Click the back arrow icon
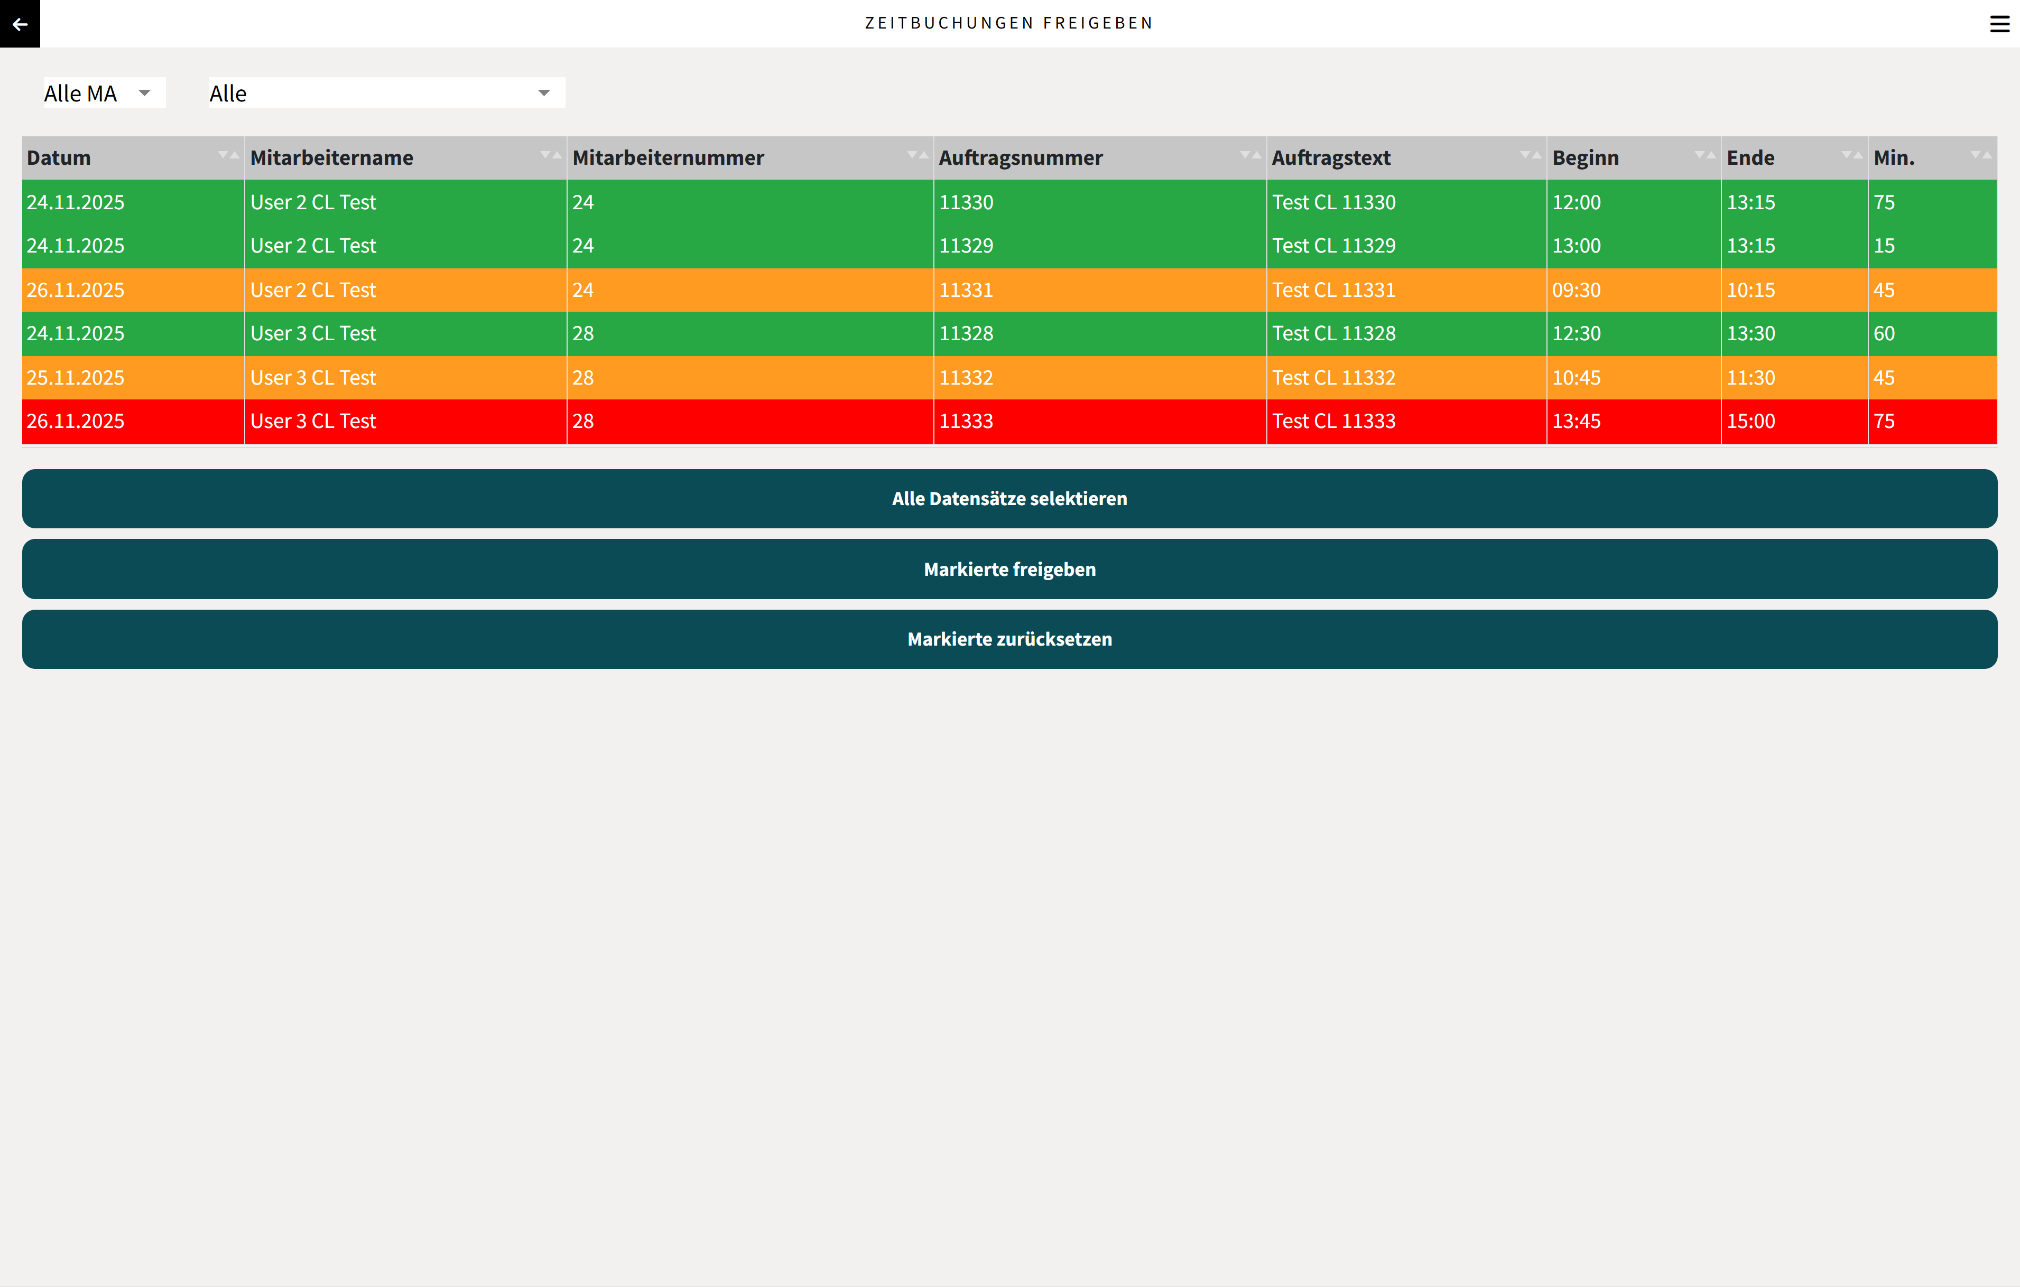The image size is (2020, 1287). pos(20,23)
